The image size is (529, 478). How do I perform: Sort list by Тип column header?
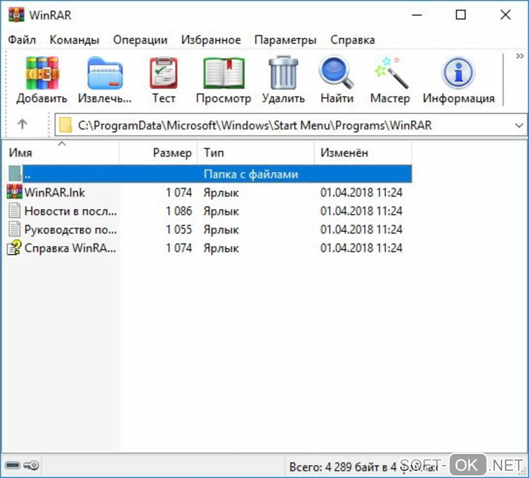(256, 152)
